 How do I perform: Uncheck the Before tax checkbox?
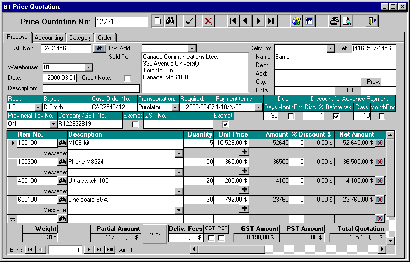pyautogui.click(x=336, y=116)
